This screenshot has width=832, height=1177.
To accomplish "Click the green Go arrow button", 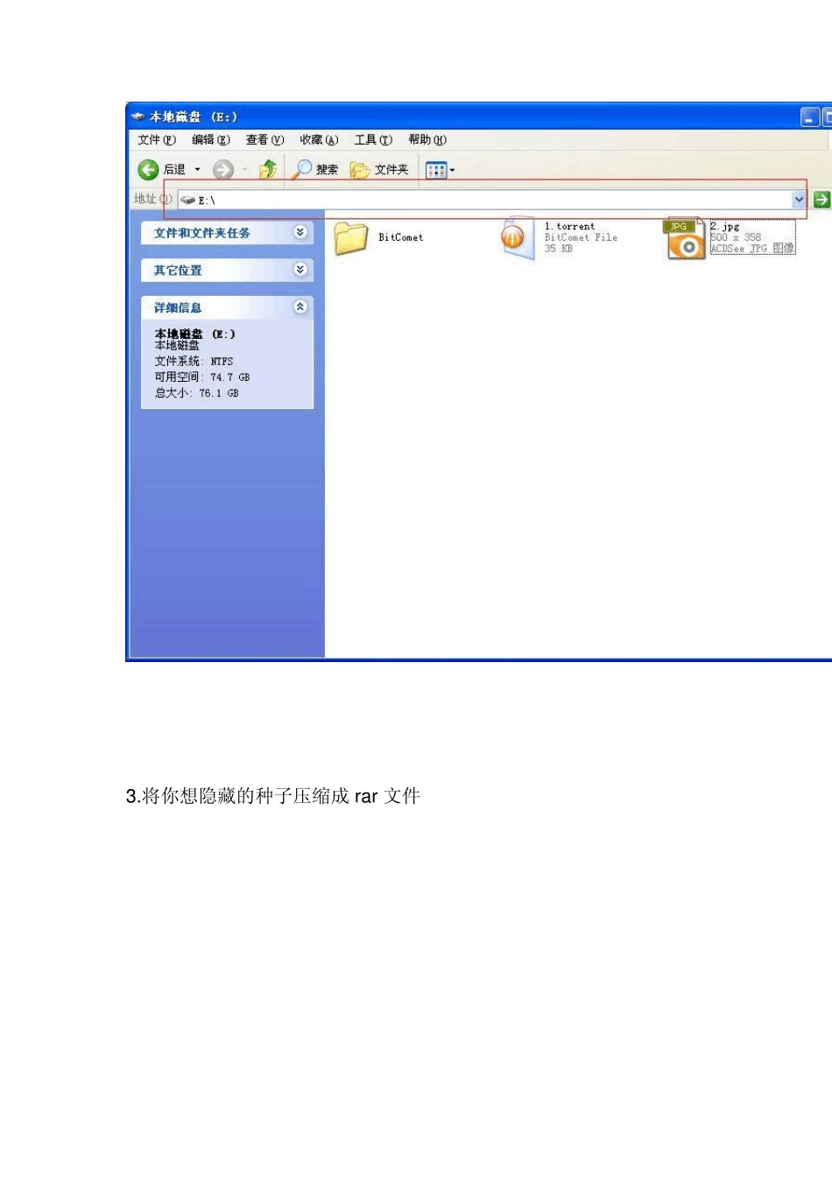I will click(821, 200).
